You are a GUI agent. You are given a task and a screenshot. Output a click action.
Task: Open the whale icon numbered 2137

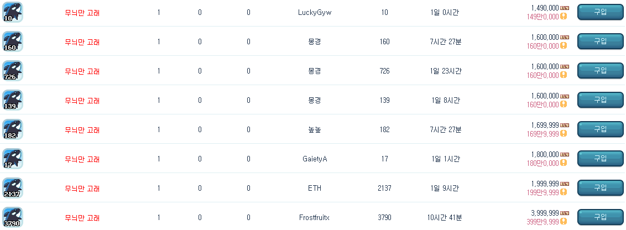tap(13, 187)
